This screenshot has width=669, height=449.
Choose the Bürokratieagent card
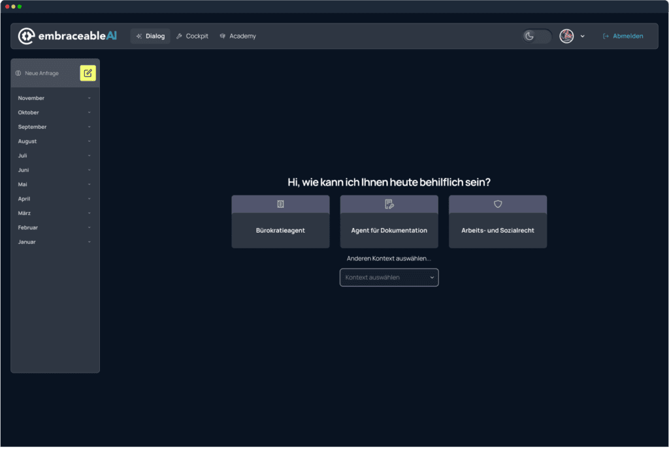(x=280, y=230)
